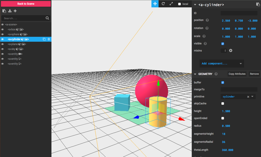Screen dimensions: 261x157
Task: Select the camera a-entity row
Action: click(x=26, y=54)
